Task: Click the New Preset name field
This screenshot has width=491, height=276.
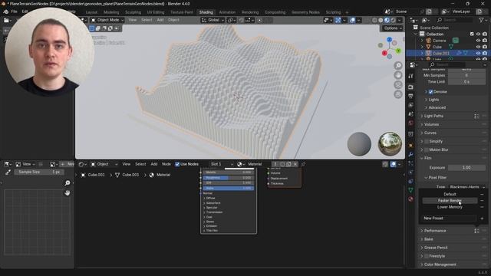Action: pos(450,219)
